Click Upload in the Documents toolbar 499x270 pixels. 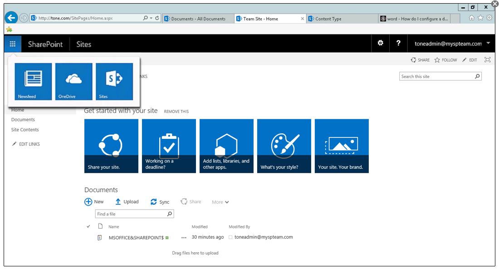point(127,202)
